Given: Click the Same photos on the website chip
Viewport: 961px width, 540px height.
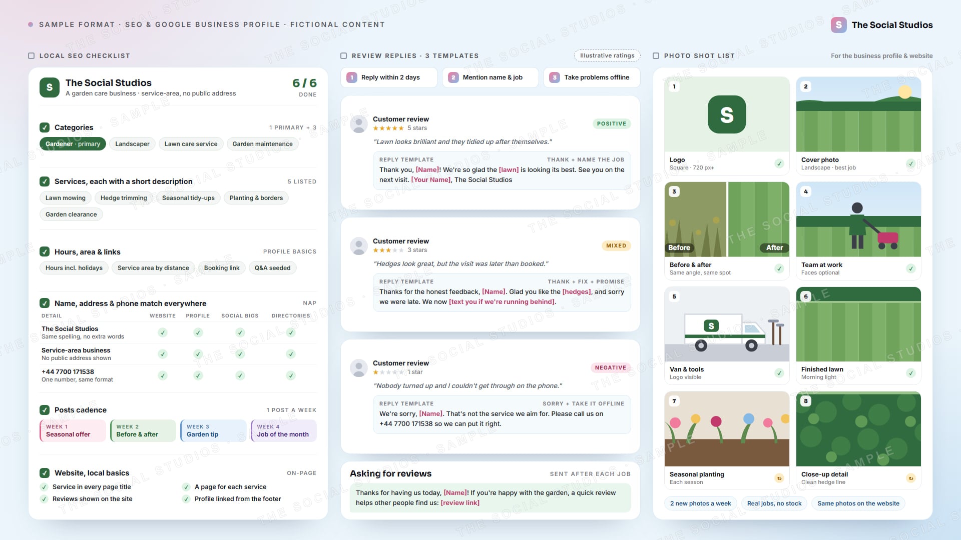Looking at the screenshot, I should tap(858, 503).
